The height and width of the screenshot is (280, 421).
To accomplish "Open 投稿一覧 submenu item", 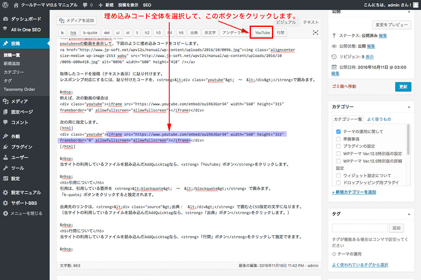I will coord(12,55).
